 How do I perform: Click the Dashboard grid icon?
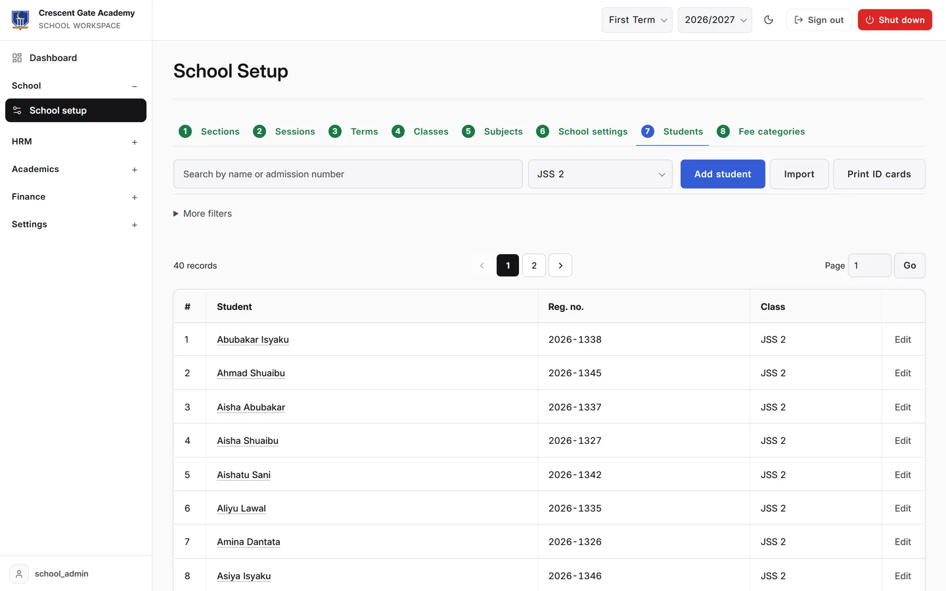coord(17,58)
